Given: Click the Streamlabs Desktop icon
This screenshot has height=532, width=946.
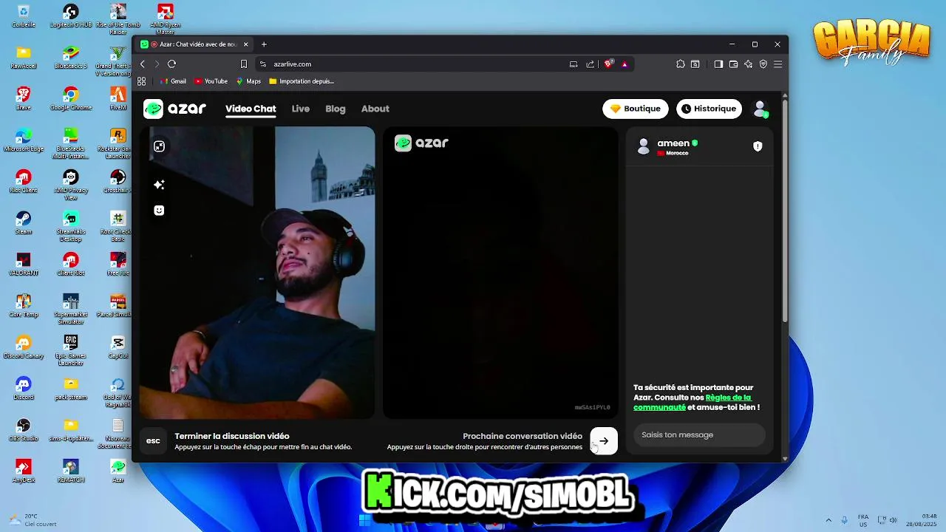Looking at the screenshot, I should [71, 226].
